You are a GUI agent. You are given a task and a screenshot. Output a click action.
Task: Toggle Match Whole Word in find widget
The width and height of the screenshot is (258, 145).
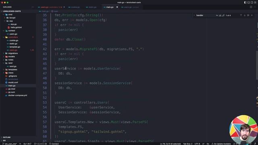click(220, 15)
